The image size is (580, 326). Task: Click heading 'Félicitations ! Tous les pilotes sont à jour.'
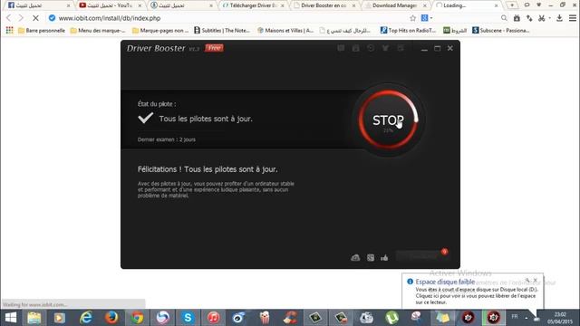click(x=208, y=169)
